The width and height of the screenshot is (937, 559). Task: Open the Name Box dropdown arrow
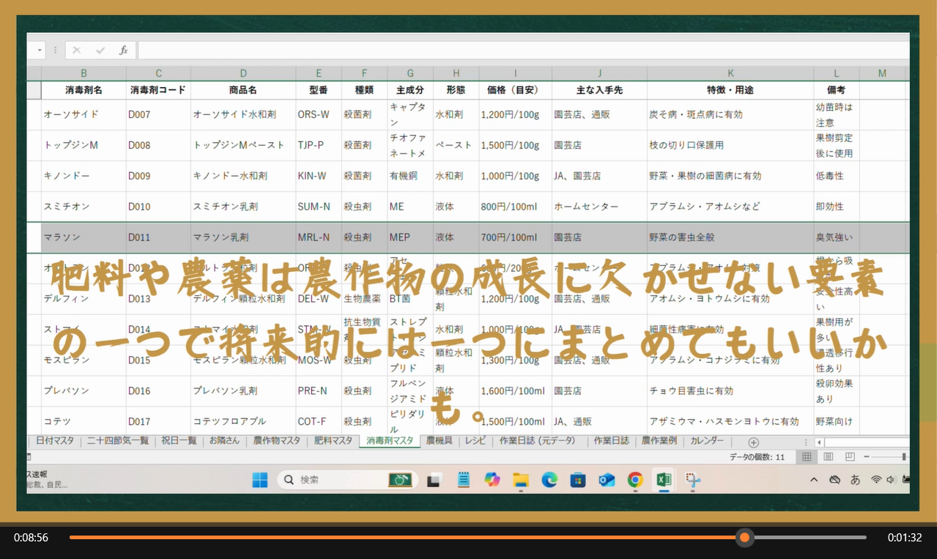39,51
